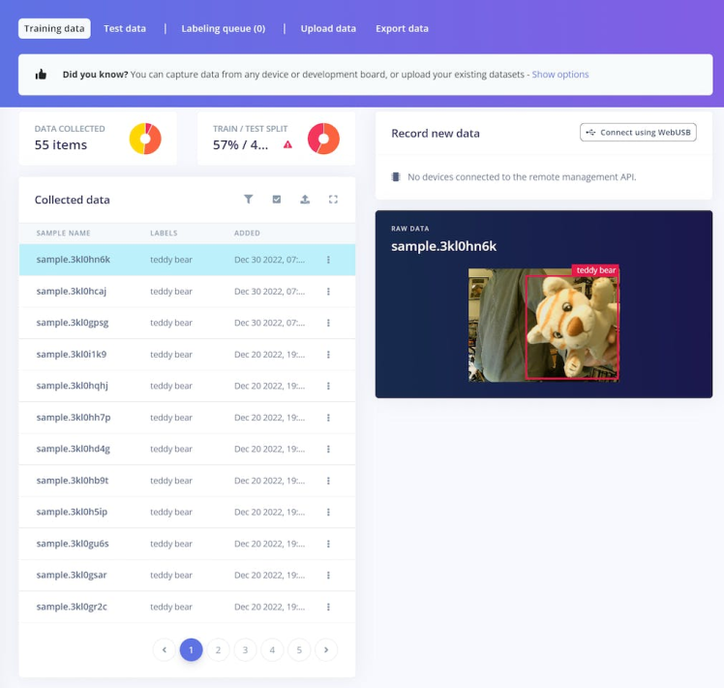The image size is (724, 688).
Task: Open options menu for sample.3kl0gsar
Action: (x=328, y=576)
